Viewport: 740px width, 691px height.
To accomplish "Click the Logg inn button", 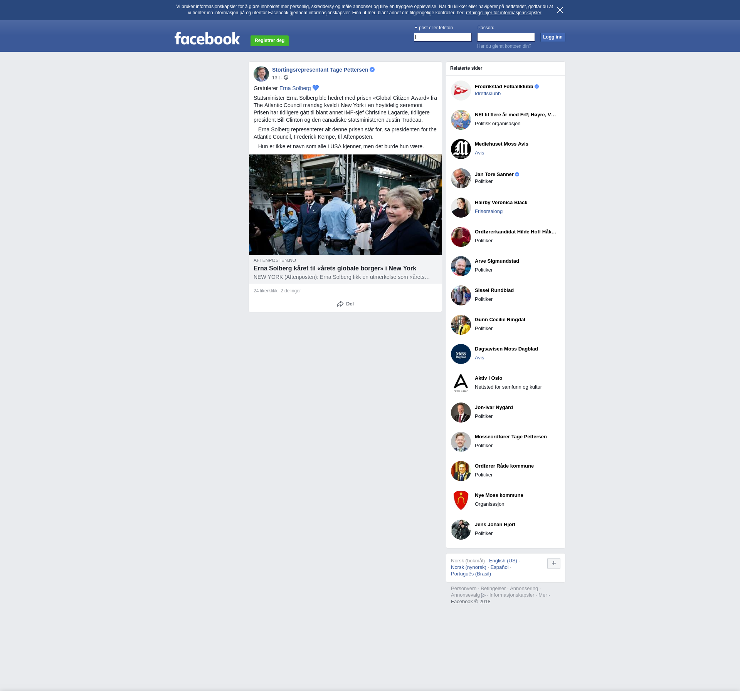I will (552, 37).
